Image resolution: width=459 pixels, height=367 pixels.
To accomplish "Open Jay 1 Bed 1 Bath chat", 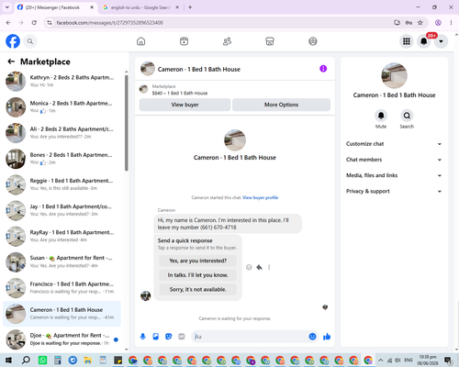I will 62,210.
